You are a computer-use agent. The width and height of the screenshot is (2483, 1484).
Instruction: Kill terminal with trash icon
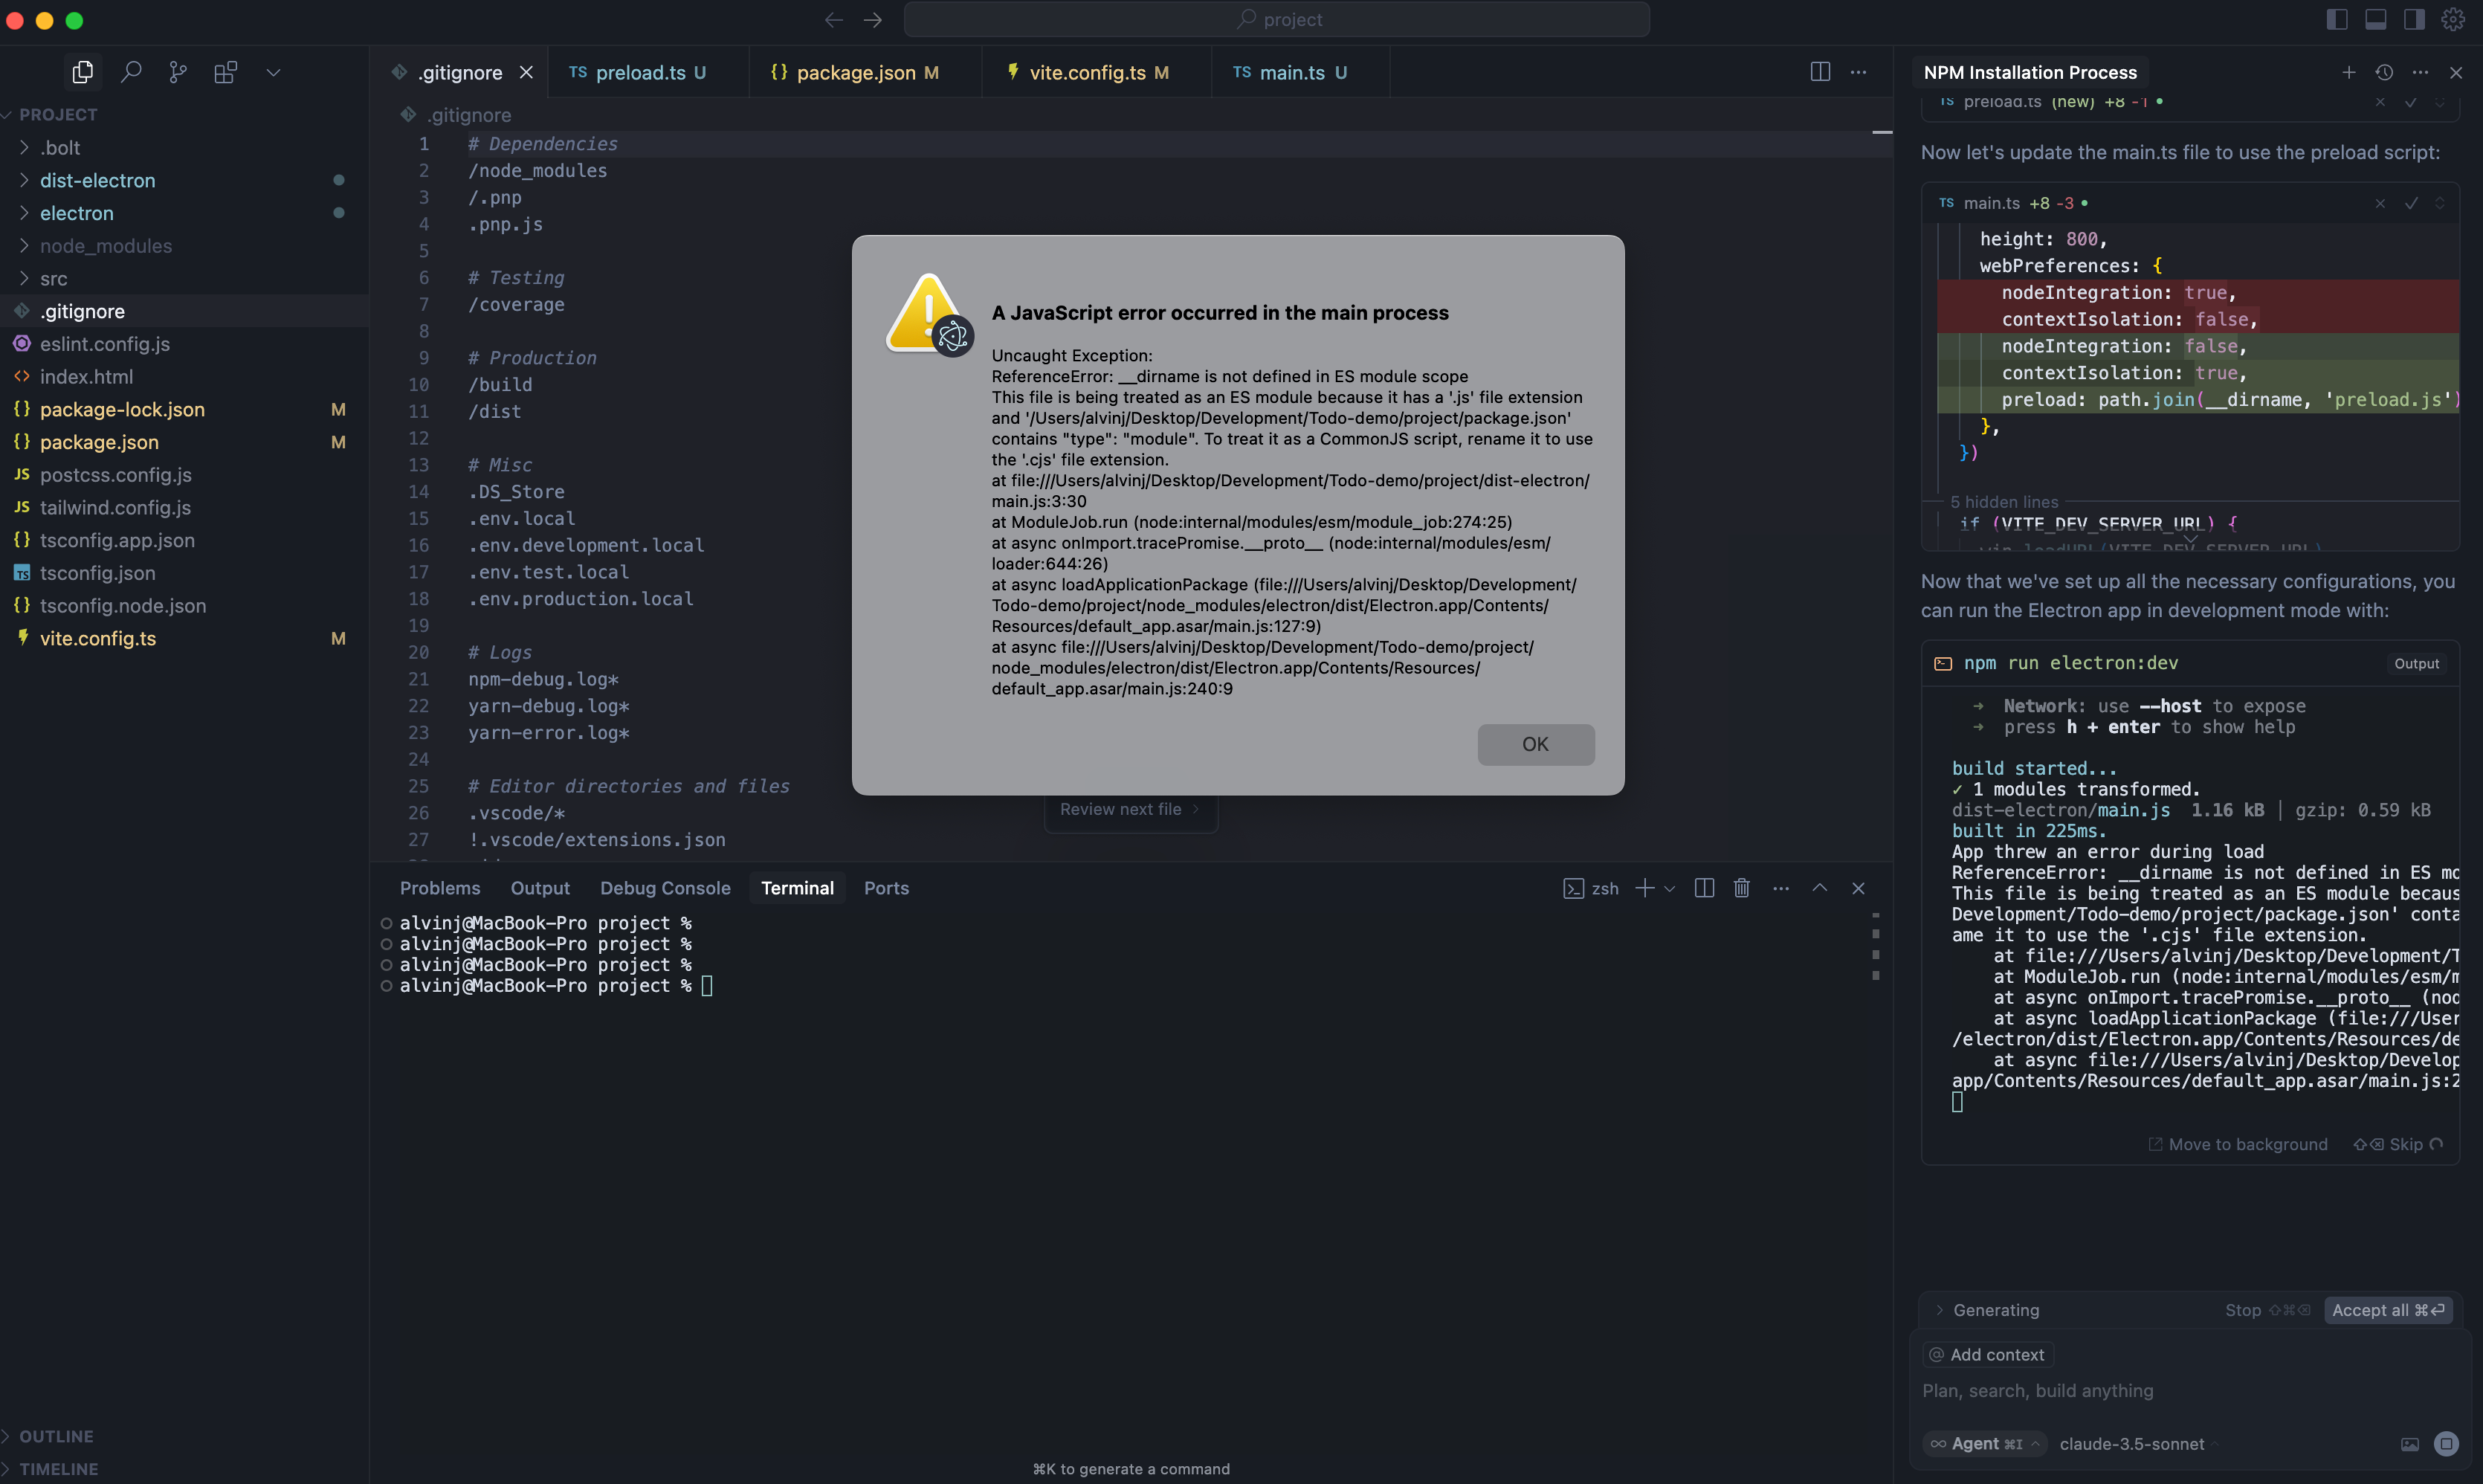1741,888
